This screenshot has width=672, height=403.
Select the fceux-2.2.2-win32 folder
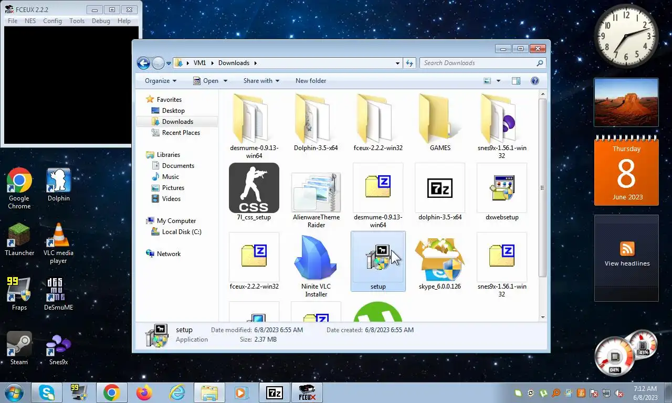coord(378,122)
